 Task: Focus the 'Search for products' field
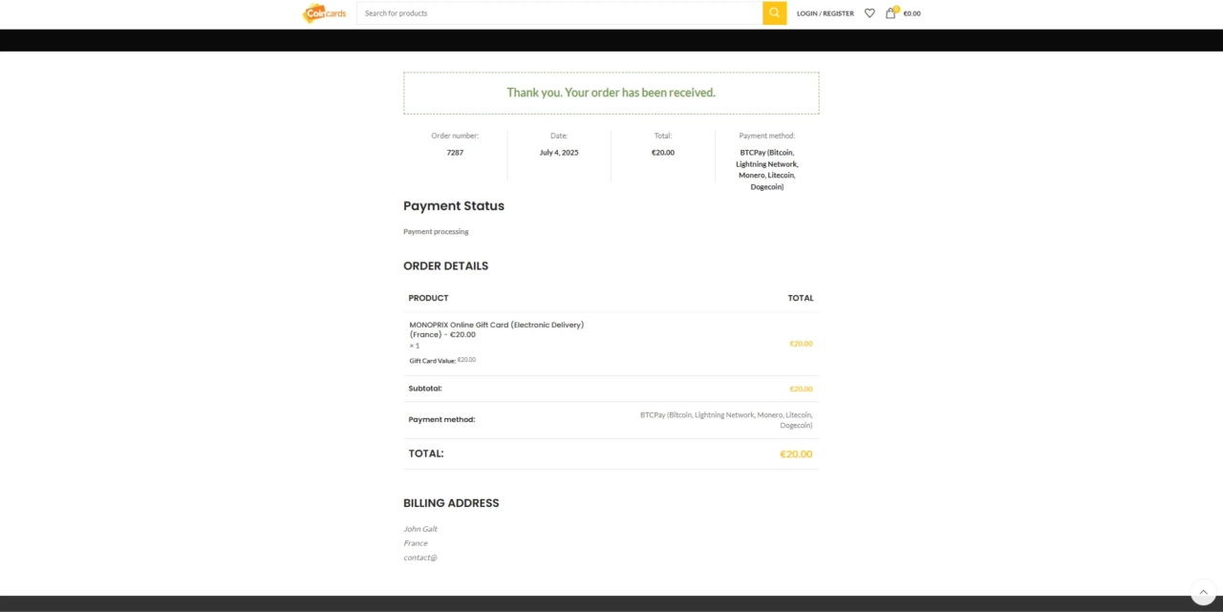(559, 13)
